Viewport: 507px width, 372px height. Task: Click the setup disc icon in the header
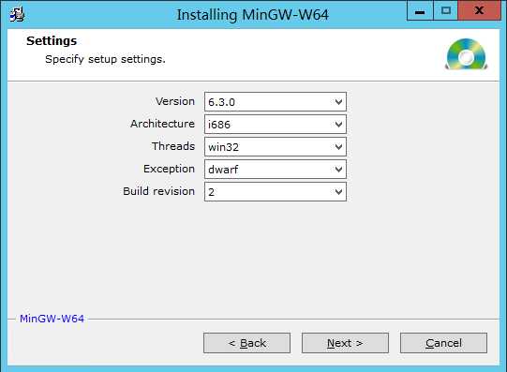point(466,54)
